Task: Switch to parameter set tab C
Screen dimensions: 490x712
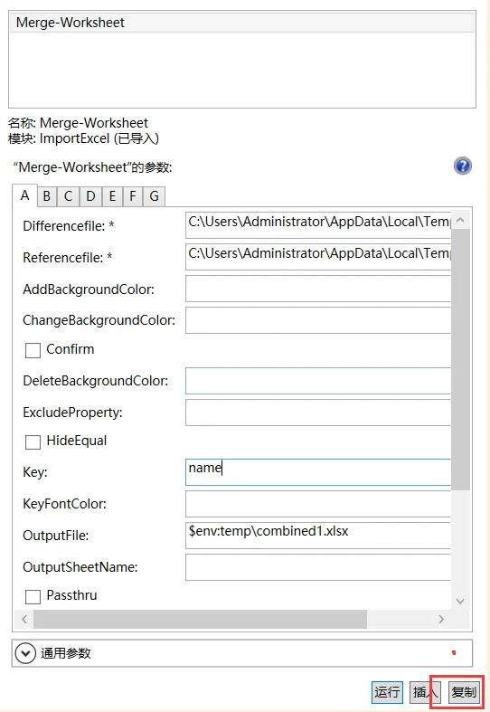Action: click(68, 196)
